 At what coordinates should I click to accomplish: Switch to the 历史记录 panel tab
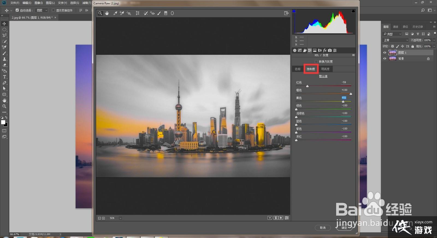click(418, 27)
